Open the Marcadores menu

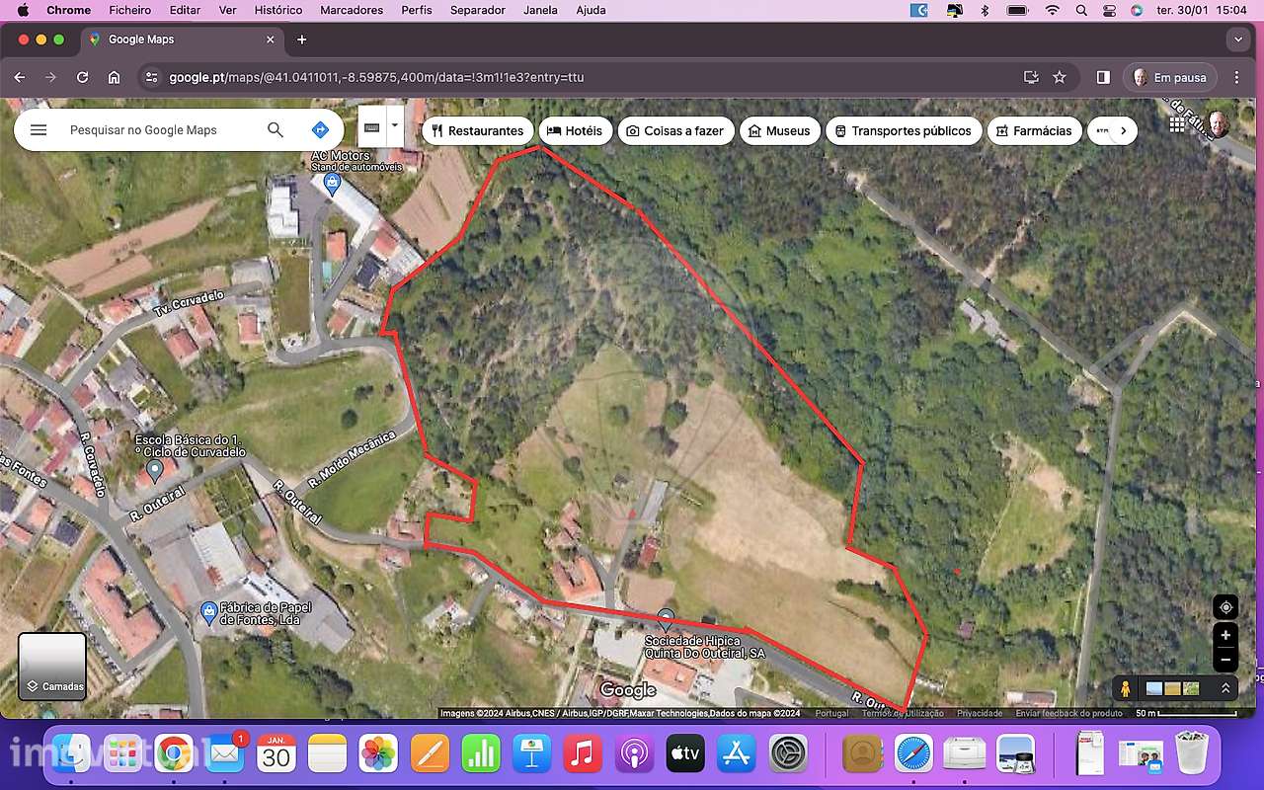[x=352, y=10]
